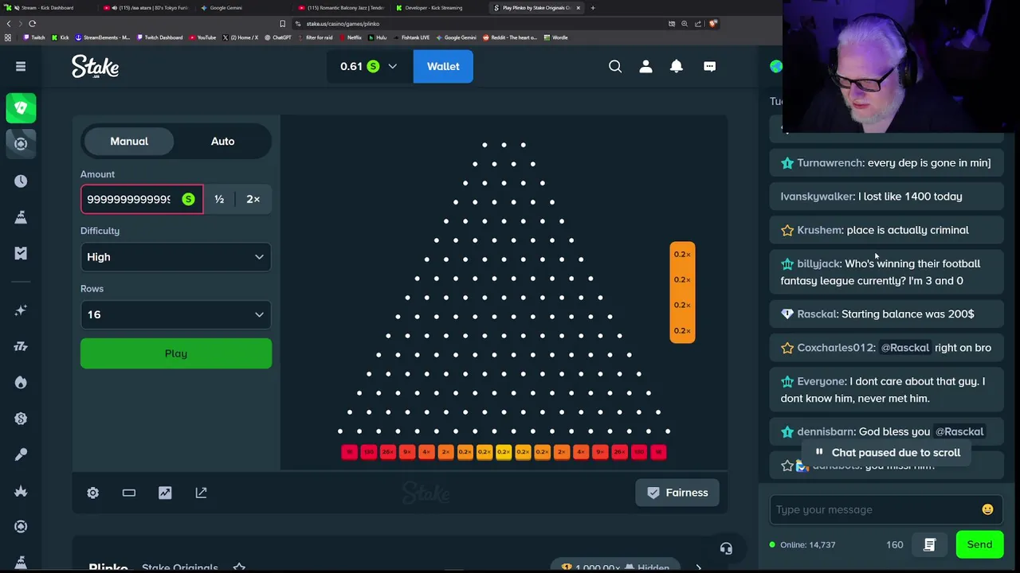Screen dimensions: 1020x573
Task: Select Auto betting mode
Action: pyautogui.click(x=222, y=141)
